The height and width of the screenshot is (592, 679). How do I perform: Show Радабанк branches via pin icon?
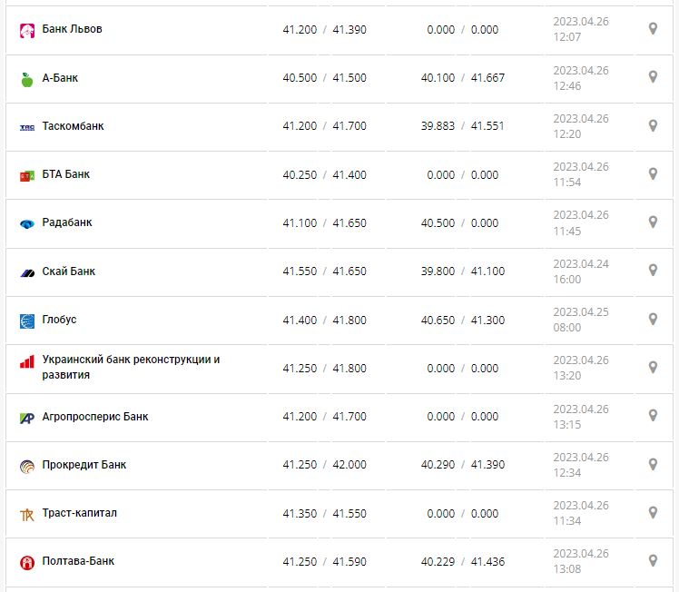pyautogui.click(x=653, y=222)
